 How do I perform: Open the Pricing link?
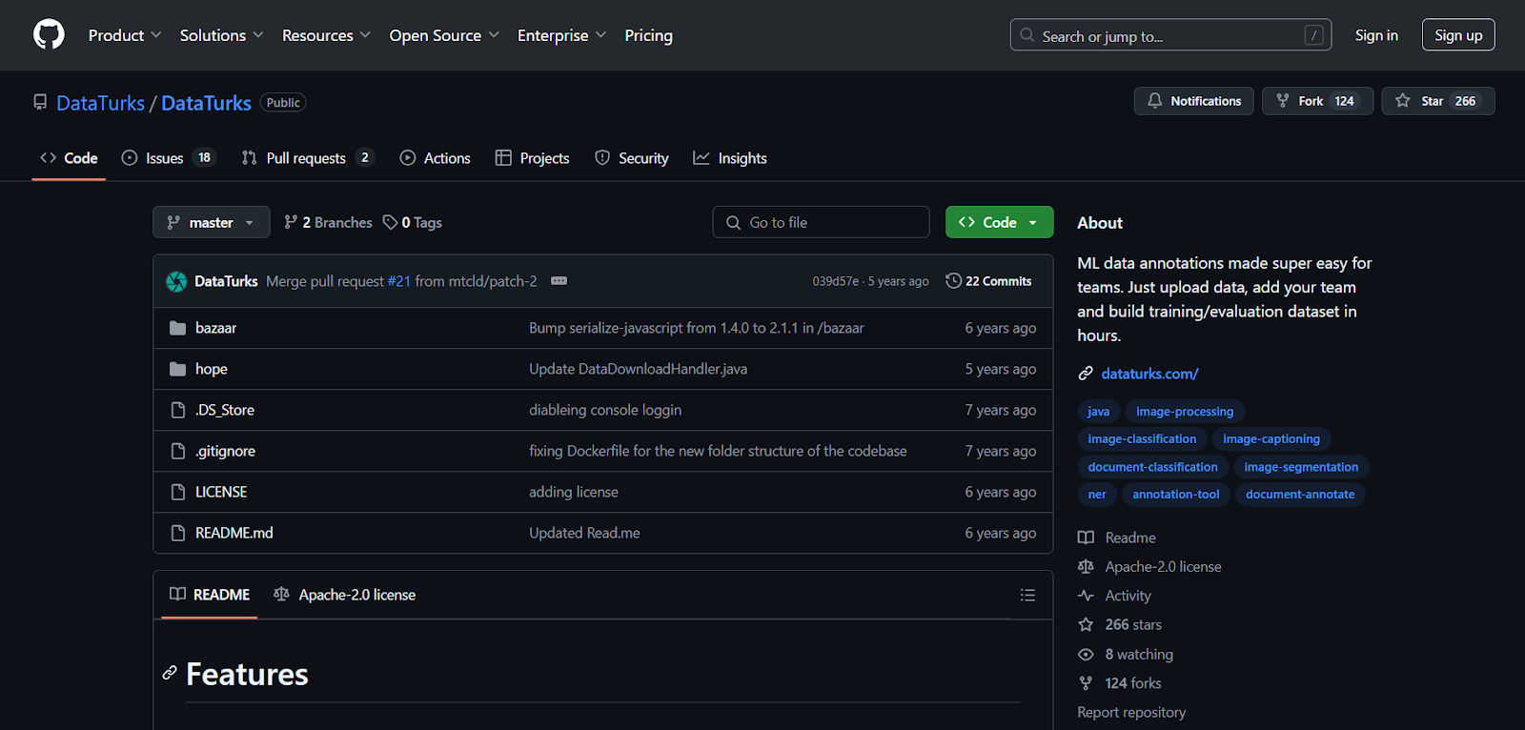coord(648,35)
